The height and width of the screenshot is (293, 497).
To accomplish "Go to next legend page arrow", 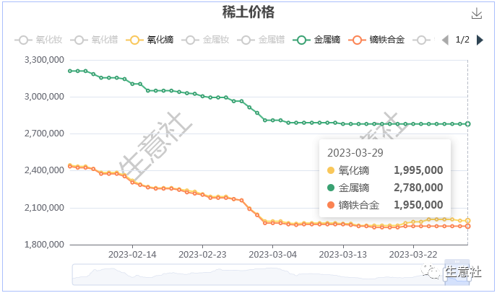I will [480, 40].
